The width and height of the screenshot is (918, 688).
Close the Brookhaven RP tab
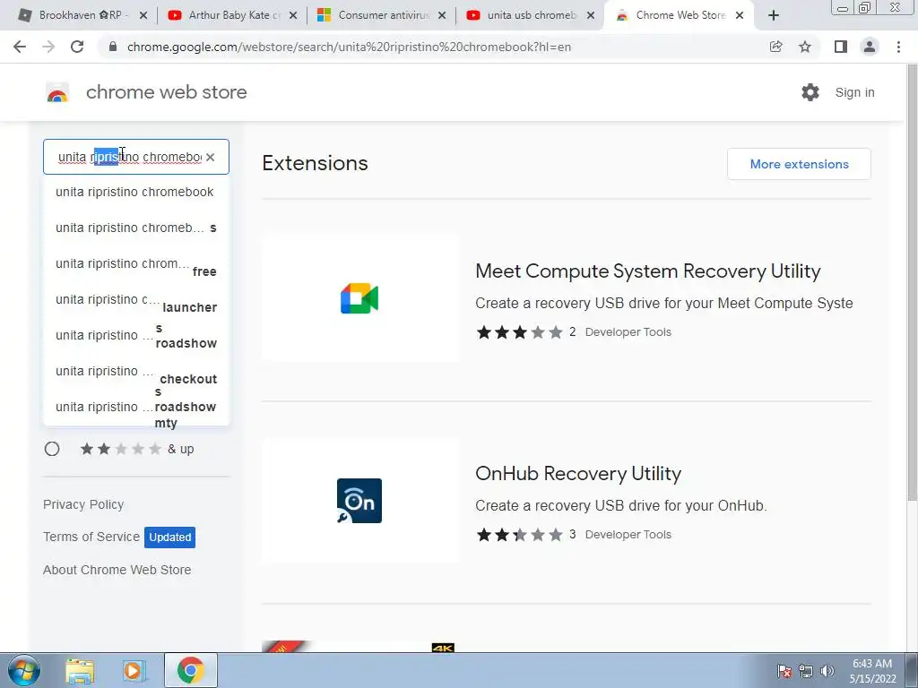point(143,15)
